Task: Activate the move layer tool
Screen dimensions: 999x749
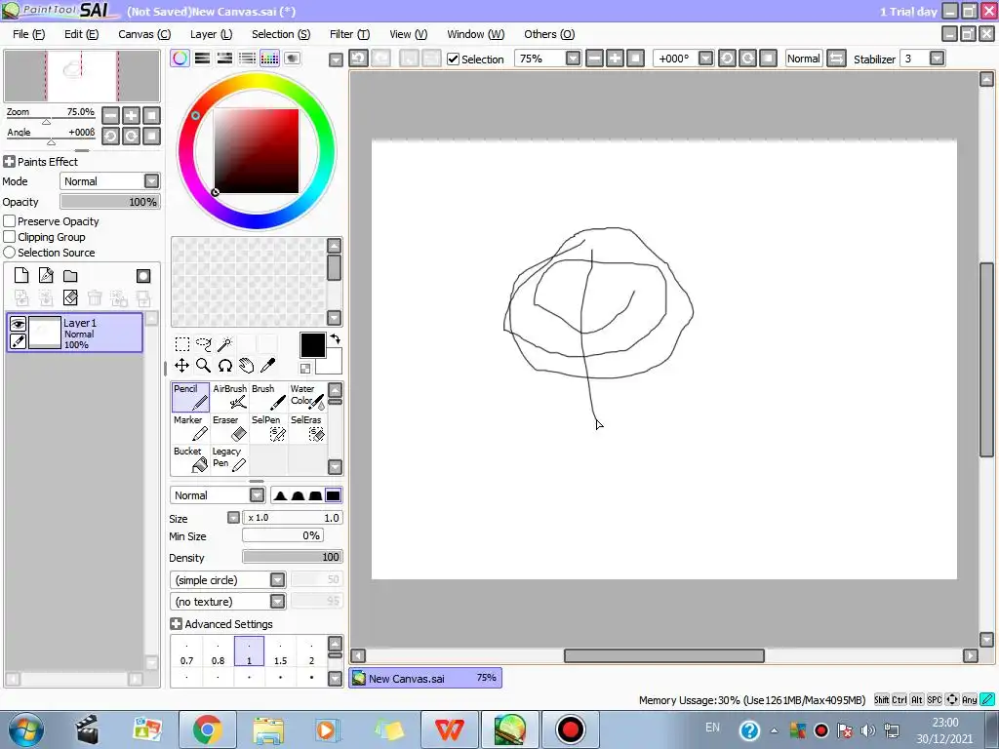Action: (x=182, y=366)
